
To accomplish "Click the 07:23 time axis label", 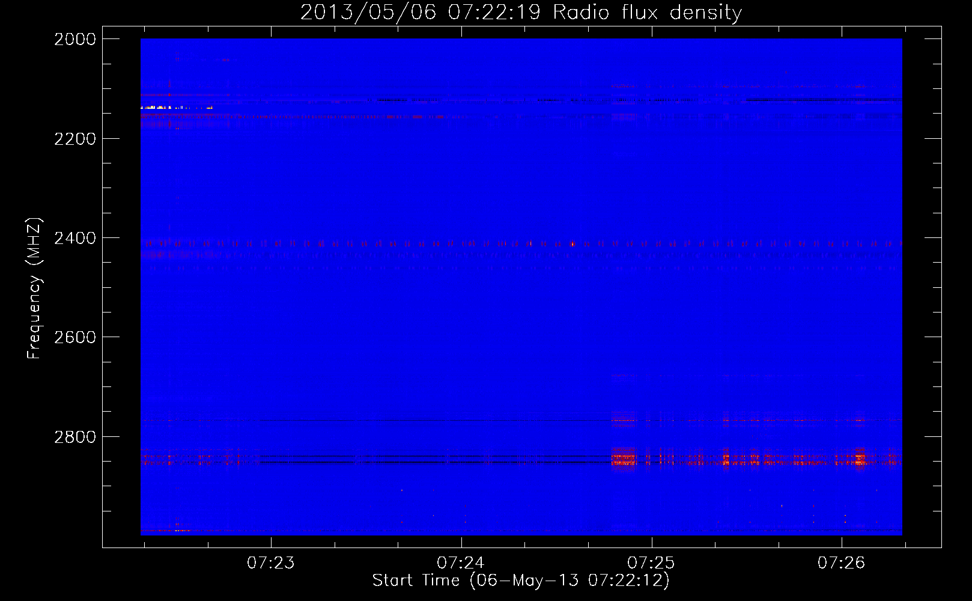I will [271, 563].
